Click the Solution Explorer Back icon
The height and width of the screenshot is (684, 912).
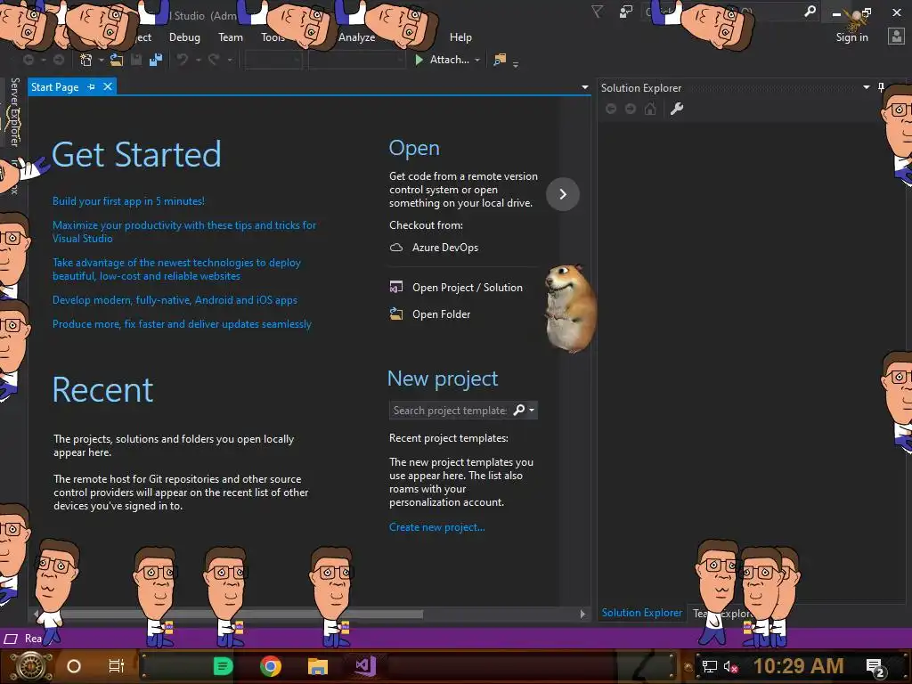pyautogui.click(x=611, y=109)
